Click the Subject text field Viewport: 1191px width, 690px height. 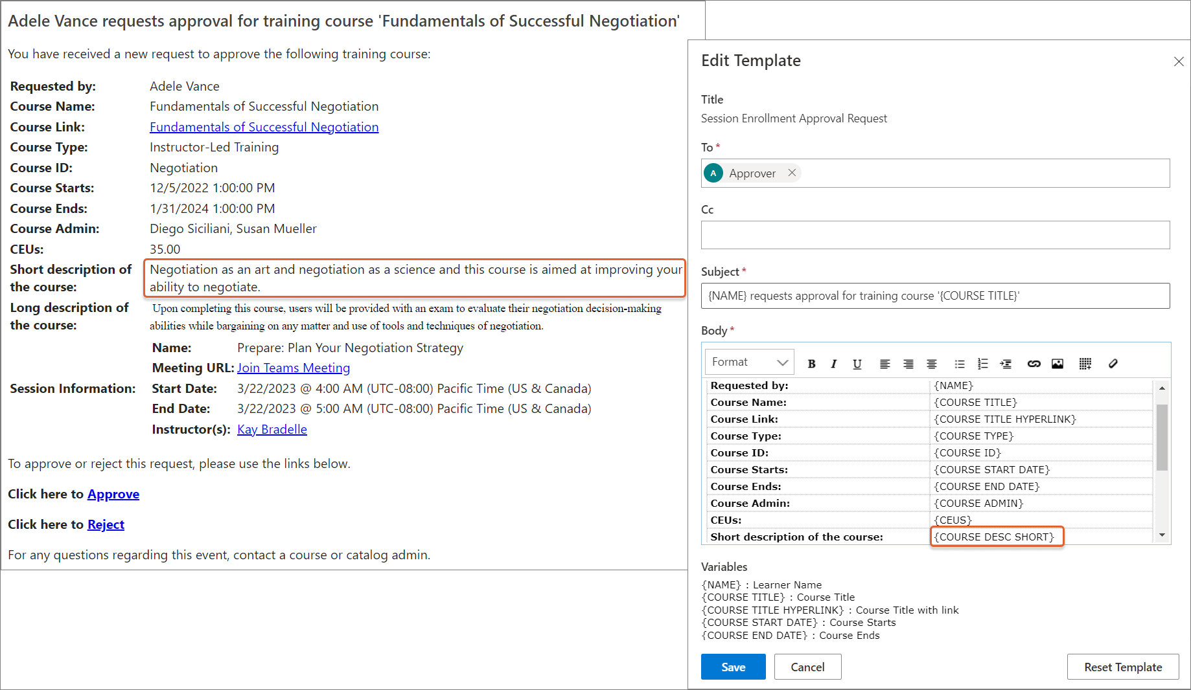coord(935,296)
